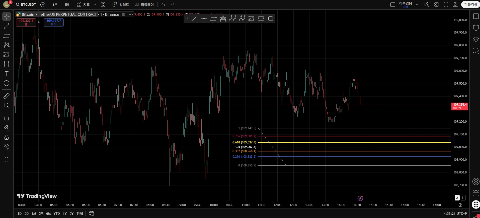The height and width of the screenshot is (218, 480).
Task: Switch to 6M time range
Action: click(48, 213)
